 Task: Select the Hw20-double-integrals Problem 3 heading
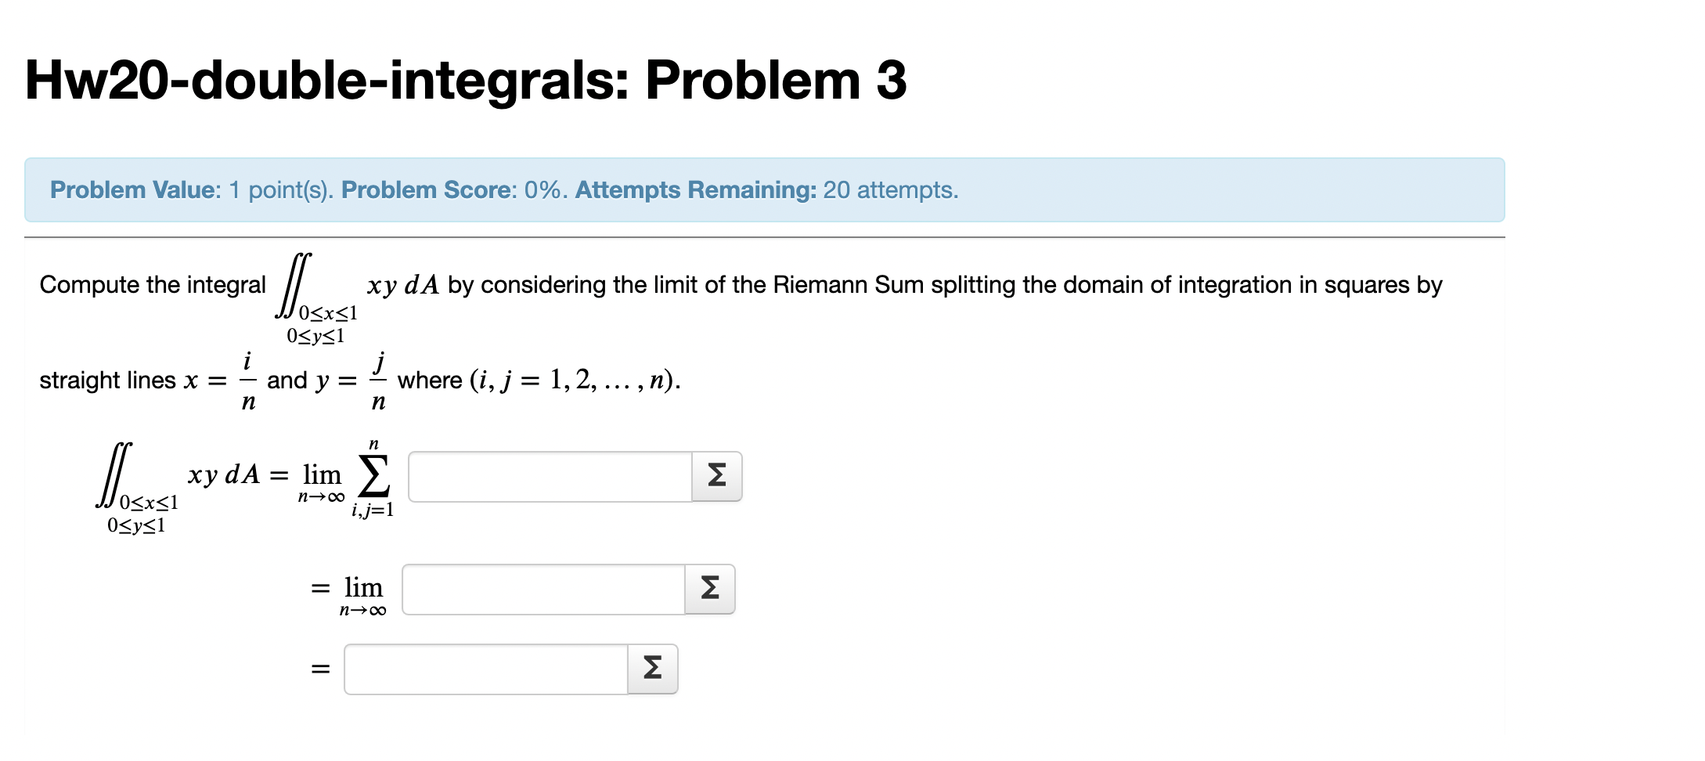pos(464,81)
